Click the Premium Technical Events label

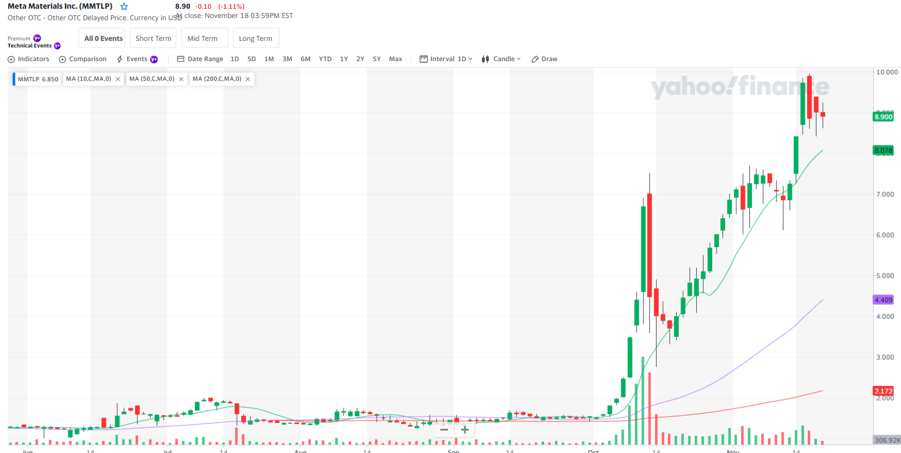pyautogui.click(x=34, y=42)
